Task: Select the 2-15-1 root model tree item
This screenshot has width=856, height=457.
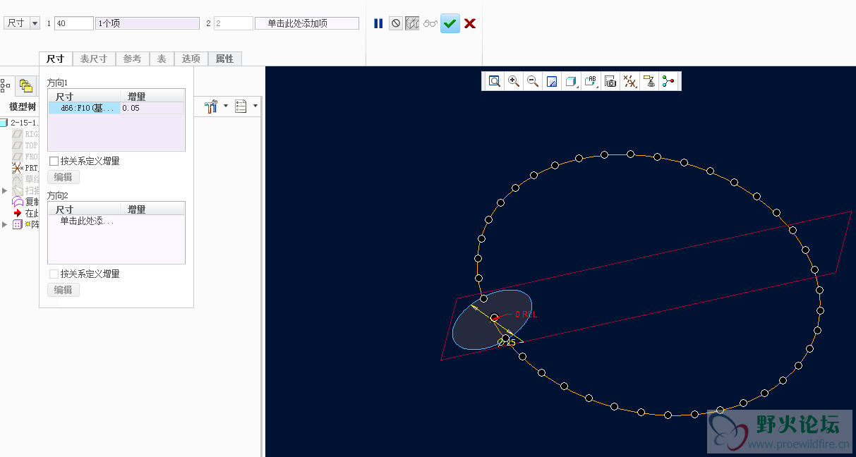Action: coord(19,123)
